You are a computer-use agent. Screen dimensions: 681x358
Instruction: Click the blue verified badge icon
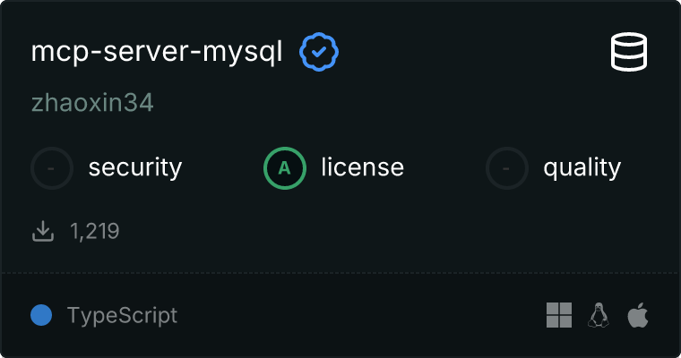[x=319, y=53]
